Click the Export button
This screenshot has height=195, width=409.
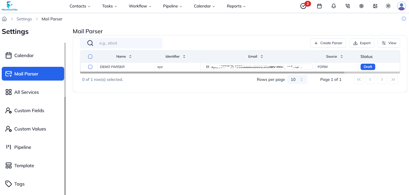pos(362,43)
